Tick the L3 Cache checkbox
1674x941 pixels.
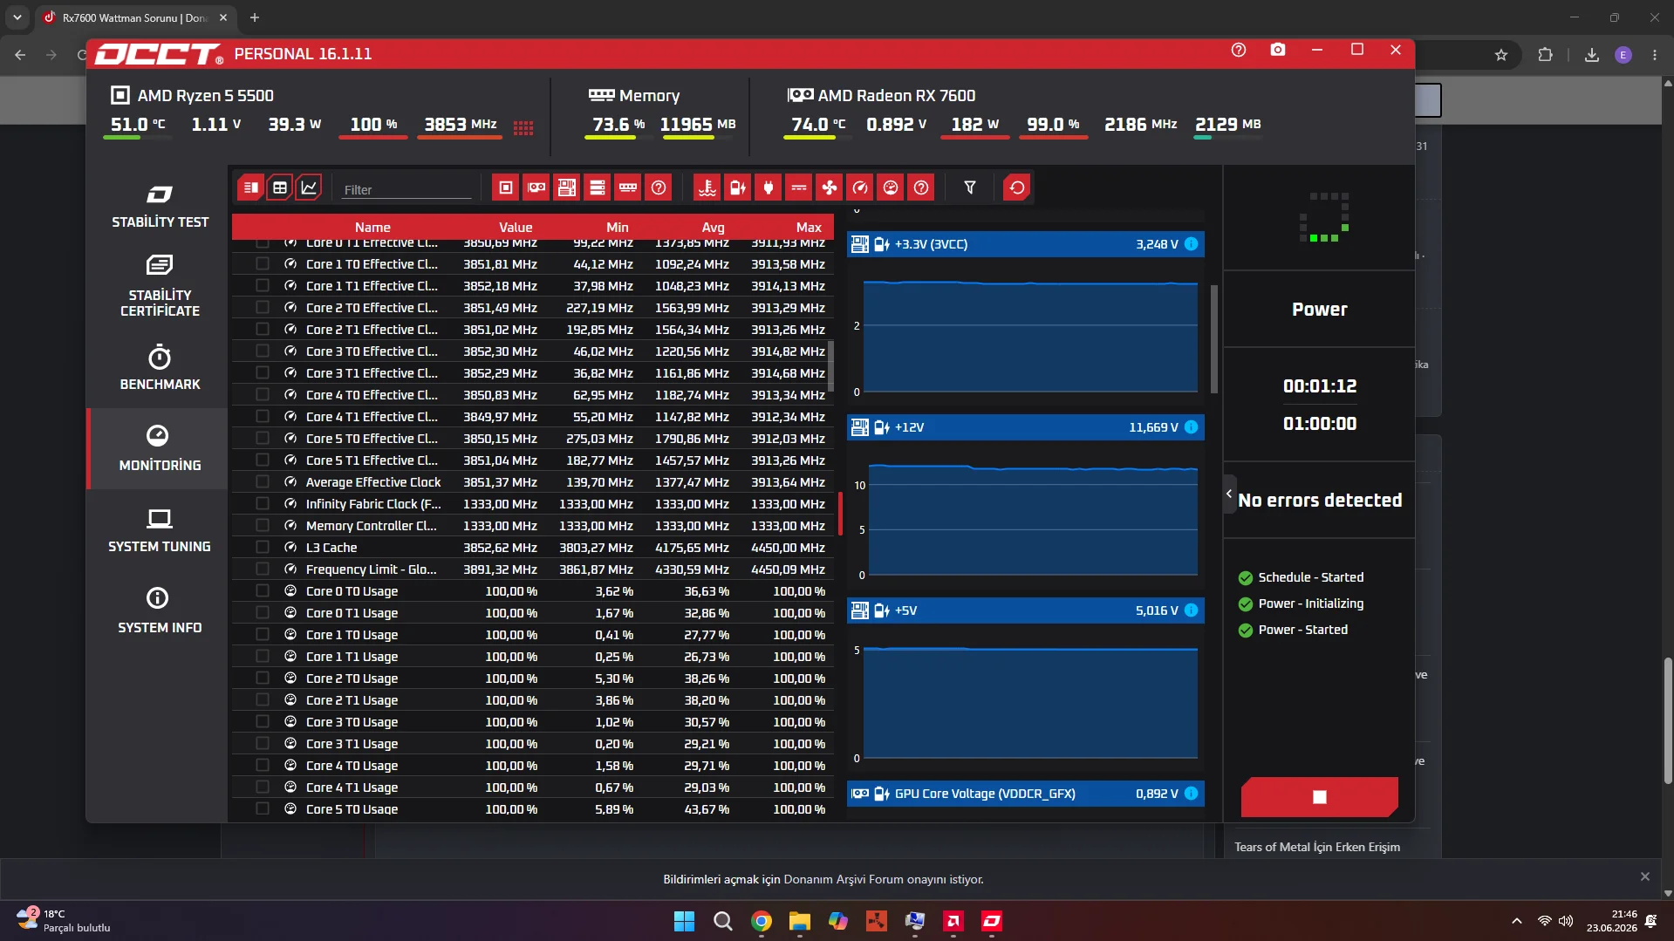coord(263,547)
